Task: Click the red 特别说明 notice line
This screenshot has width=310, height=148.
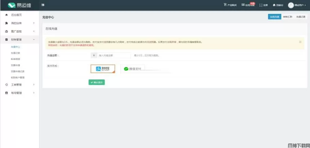Action: point(71,45)
